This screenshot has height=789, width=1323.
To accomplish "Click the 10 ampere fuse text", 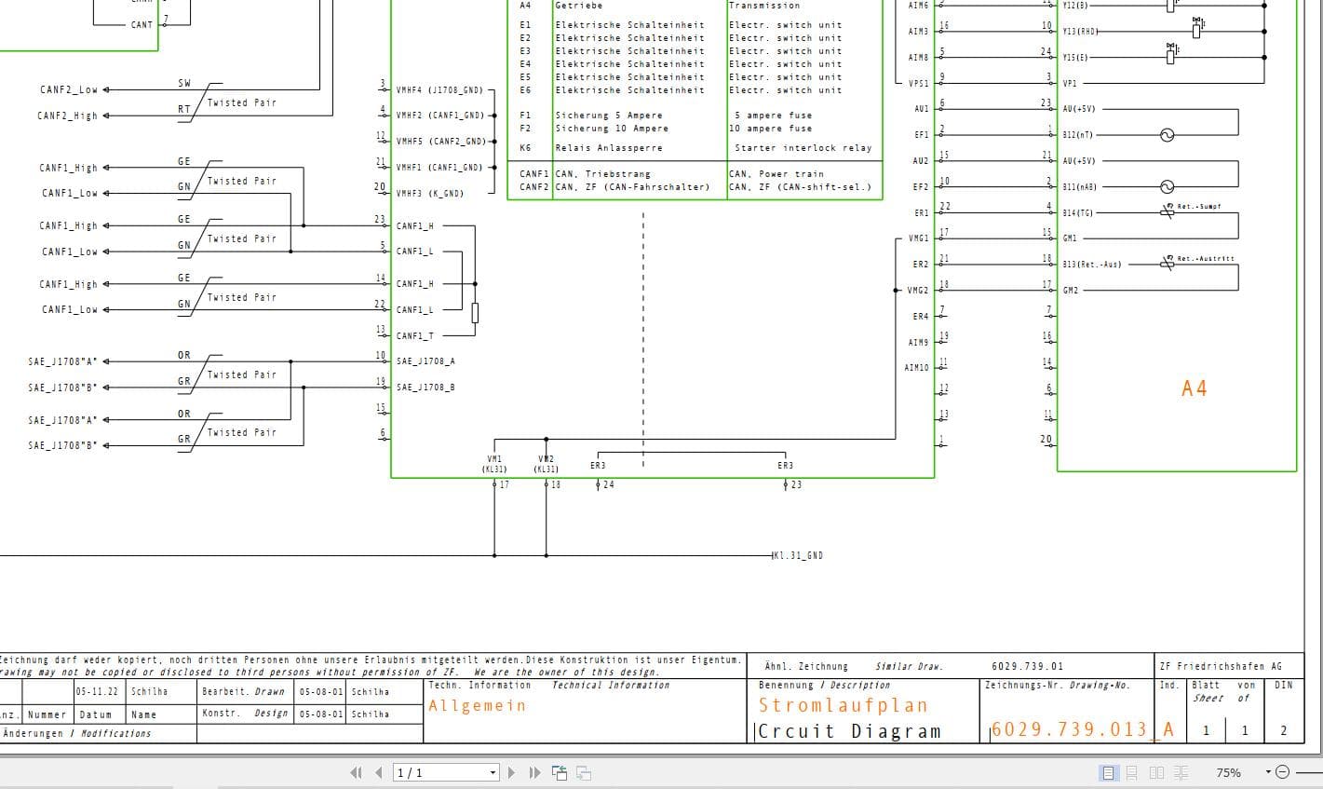I will [x=770, y=129].
